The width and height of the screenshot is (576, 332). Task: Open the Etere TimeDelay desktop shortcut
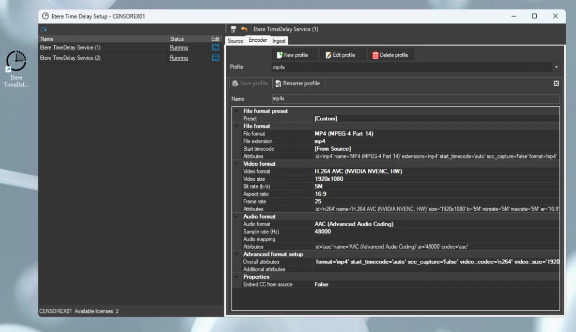[16, 69]
